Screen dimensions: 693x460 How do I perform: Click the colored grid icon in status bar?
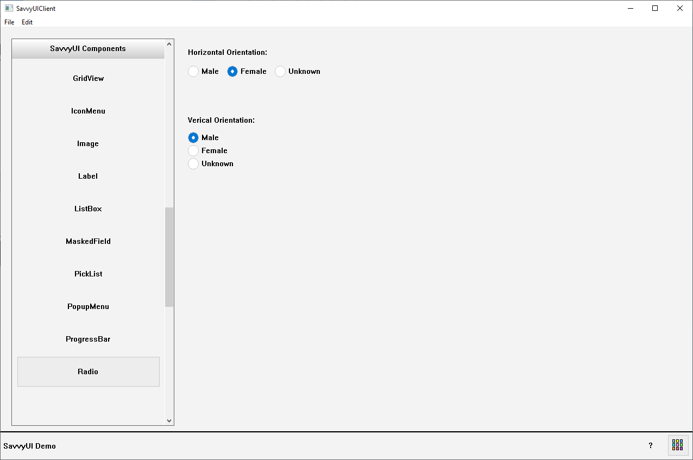677,445
